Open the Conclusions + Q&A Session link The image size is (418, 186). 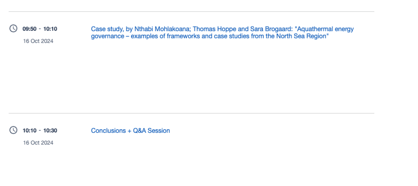(x=130, y=131)
